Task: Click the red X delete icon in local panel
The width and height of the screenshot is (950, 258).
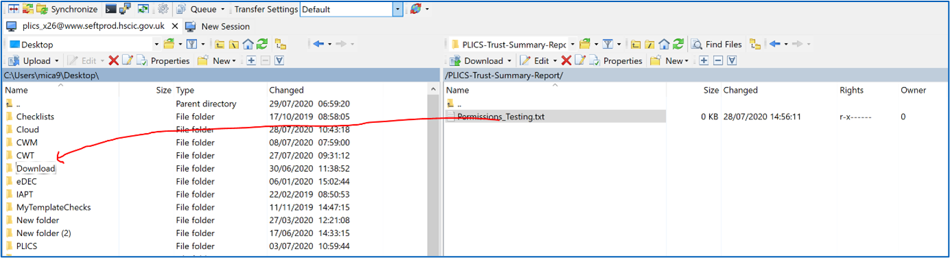Action: coord(114,61)
